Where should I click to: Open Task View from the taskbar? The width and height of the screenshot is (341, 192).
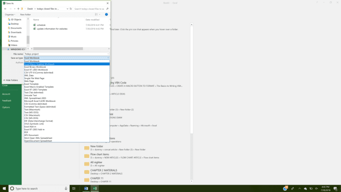click(x=74, y=188)
